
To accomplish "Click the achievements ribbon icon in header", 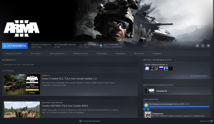I will point(101,46).
